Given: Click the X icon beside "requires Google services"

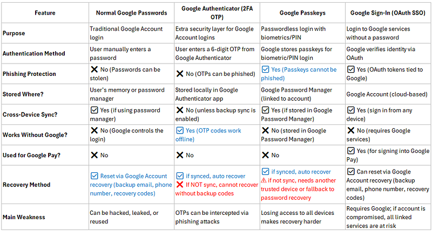Looking at the screenshot, I should click(x=350, y=130).
